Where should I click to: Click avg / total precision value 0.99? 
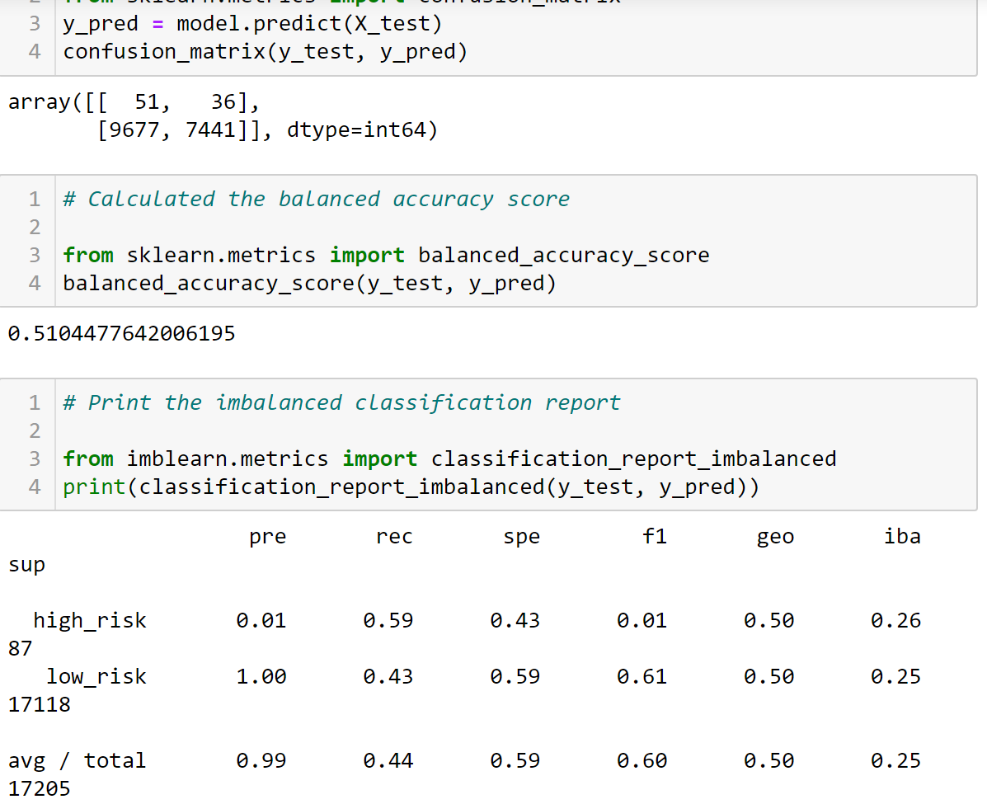pos(261,760)
